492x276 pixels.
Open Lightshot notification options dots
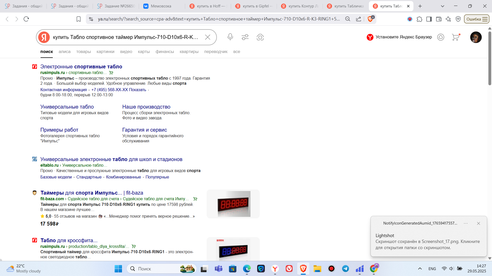pos(466,223)
